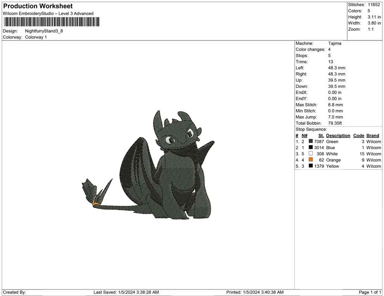The image size is (384, 296).
Task: Click the St. column header
Action: pyautogui.click(x=321, y=136)
